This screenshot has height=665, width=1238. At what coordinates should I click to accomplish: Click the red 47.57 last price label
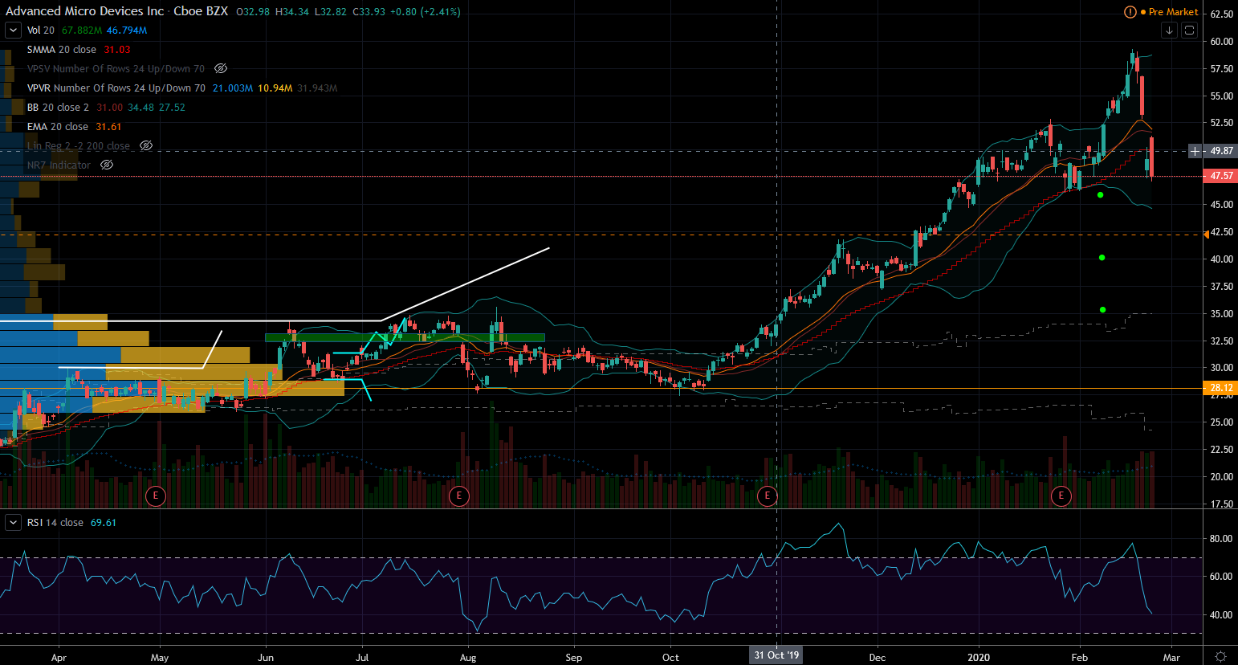pyautogui.click(x=1220, y=176)
